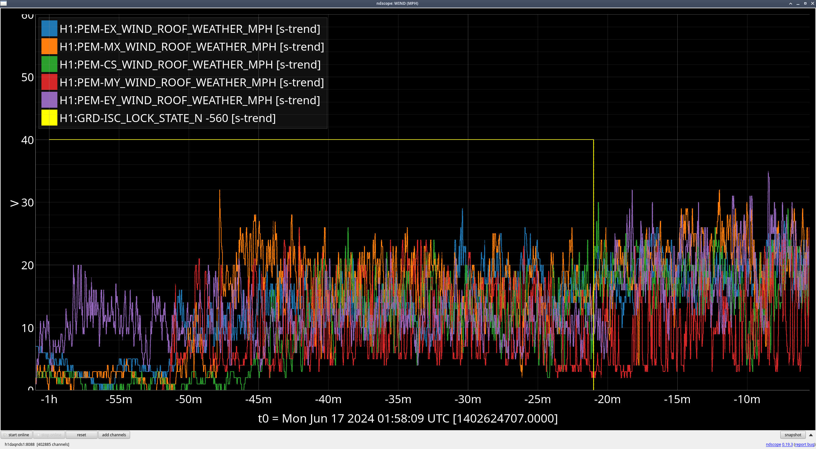Close the ndscope window
Viewport: 816px width, 449px height.
pos(812,4)
